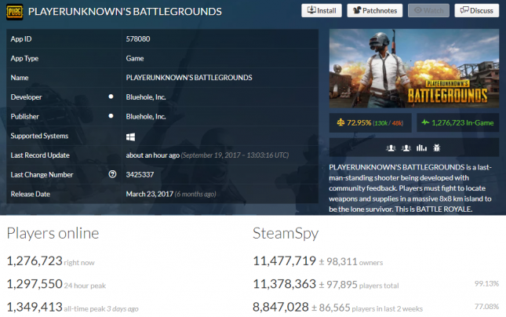Click the App Type value Game

pyautogui.click(x=135, y=58)
